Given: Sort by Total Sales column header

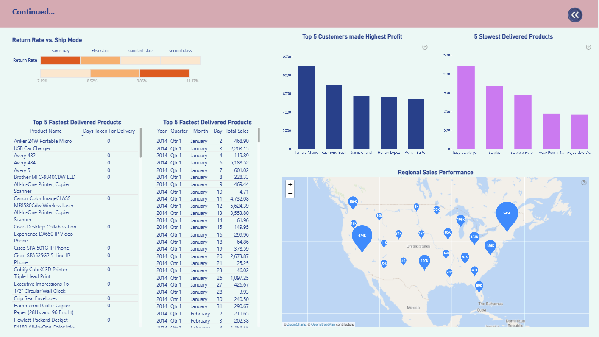Looking at the screenshot, I should (237, 131).
